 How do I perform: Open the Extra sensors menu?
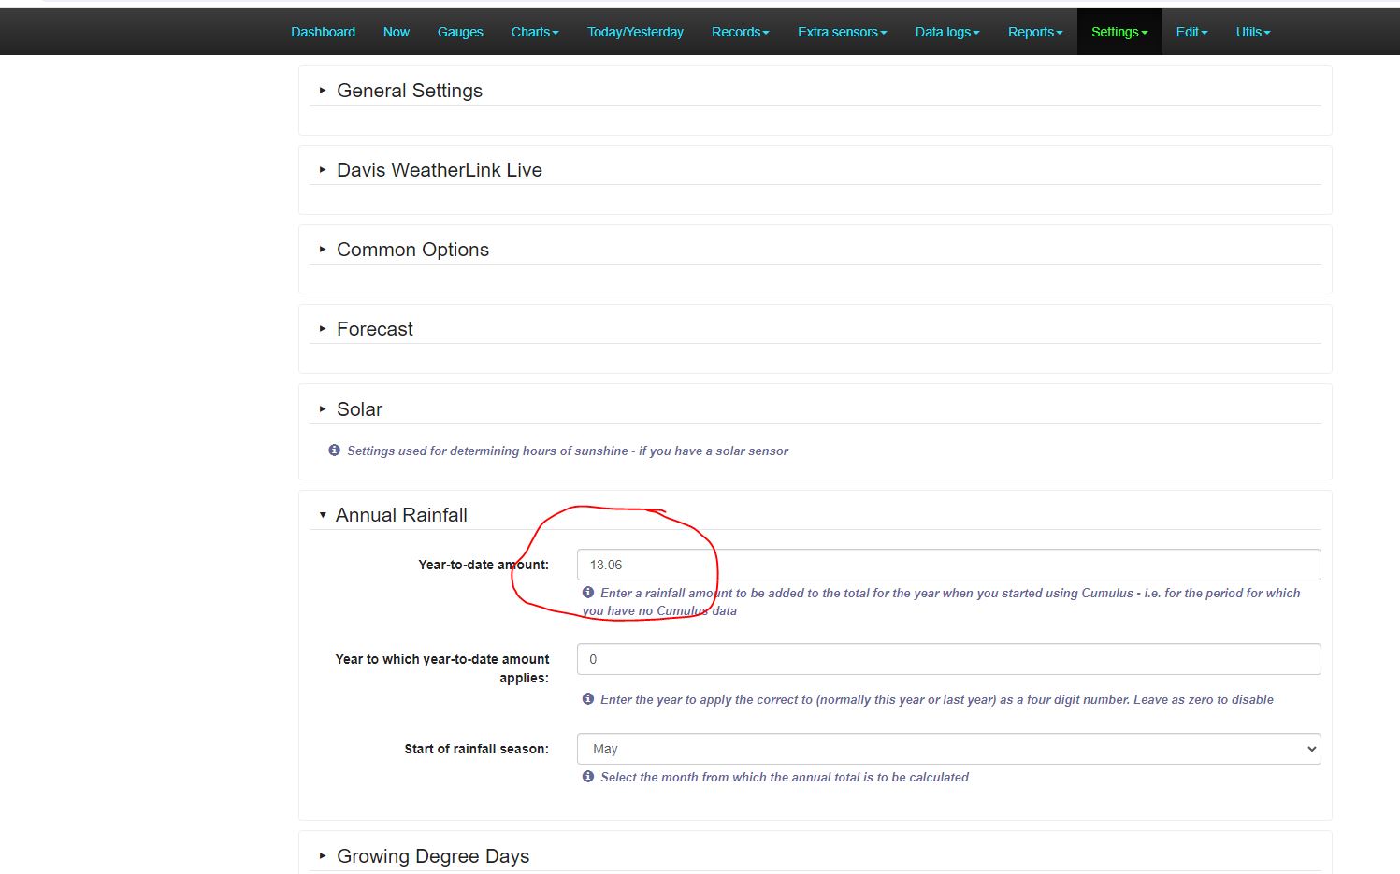[843, 32]
